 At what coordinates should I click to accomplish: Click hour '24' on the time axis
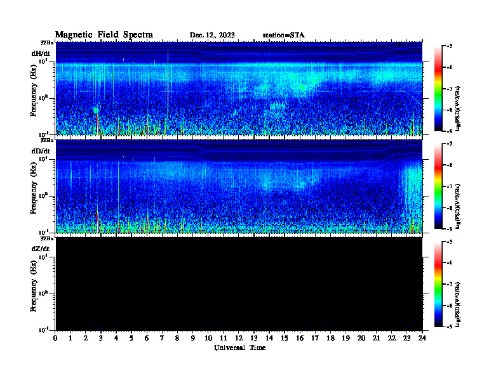[x=422, y=338]
